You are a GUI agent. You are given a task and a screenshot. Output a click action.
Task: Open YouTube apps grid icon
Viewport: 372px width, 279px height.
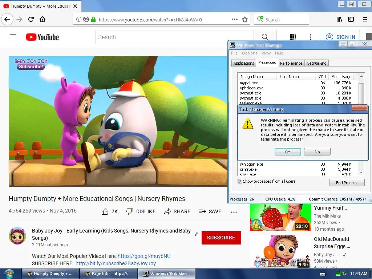[293, 37]
